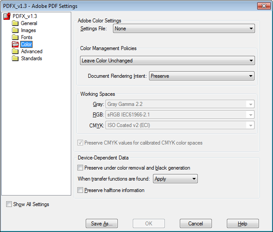Click the Cancel button
This screenshot has width=273, height=232.
click(196, 224)
